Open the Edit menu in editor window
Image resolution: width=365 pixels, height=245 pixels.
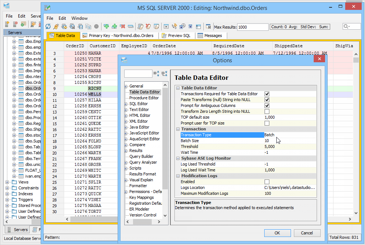[x=62, y=18]
